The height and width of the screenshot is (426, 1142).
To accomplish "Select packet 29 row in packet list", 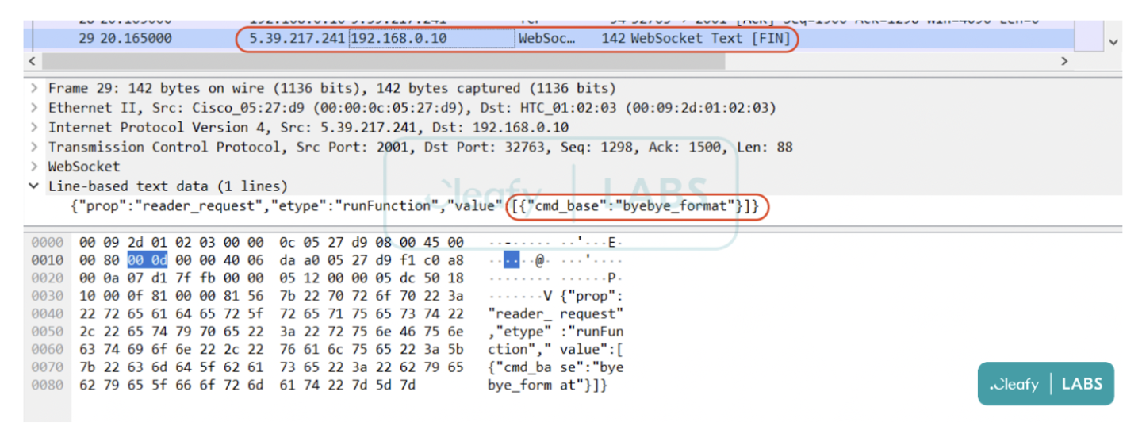I will click(549, 38).
